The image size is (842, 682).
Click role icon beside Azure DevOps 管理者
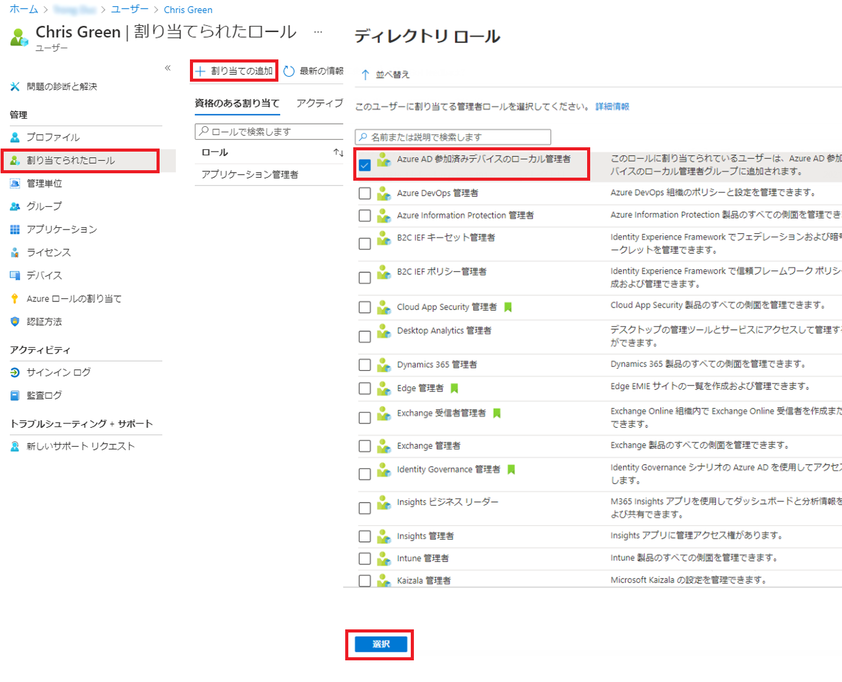pyautogui.click(x=384, y=193)
